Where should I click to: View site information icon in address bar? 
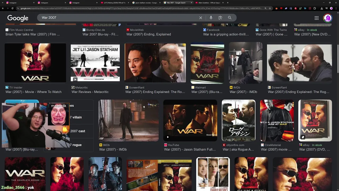18,8
